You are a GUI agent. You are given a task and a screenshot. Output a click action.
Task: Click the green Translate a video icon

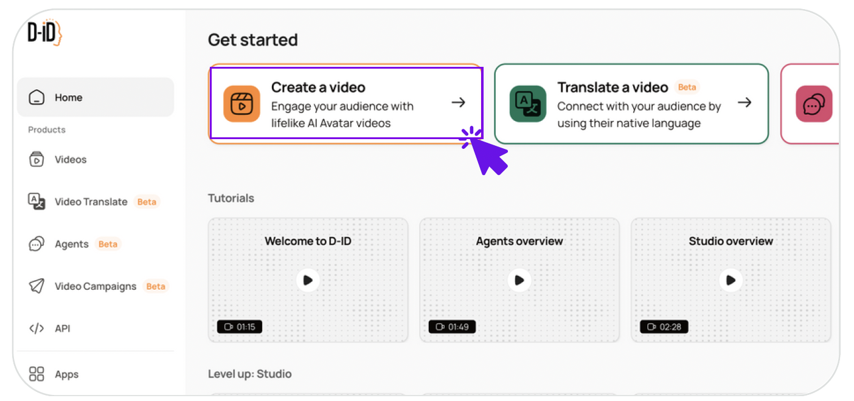pyautogui.click(x=528, y=104)
